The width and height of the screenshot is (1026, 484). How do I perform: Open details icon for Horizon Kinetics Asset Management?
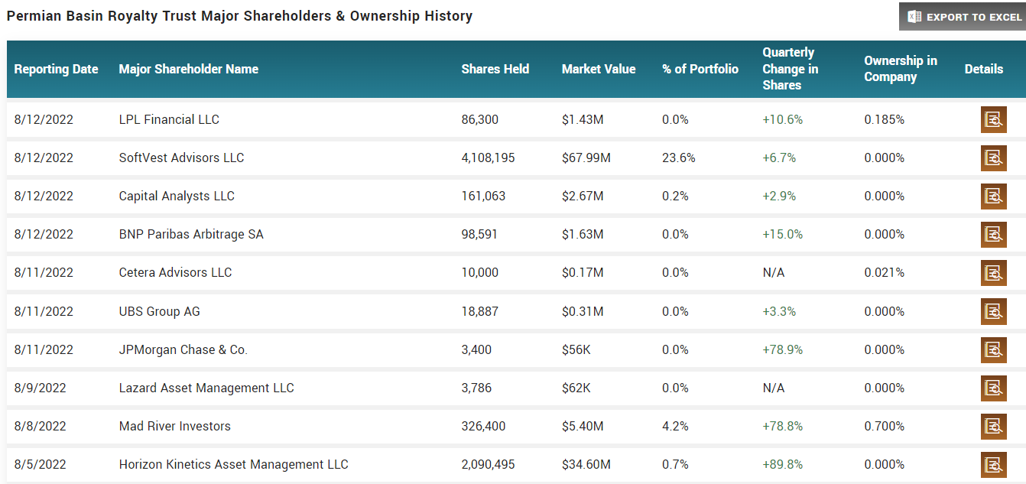pos(993,464)
